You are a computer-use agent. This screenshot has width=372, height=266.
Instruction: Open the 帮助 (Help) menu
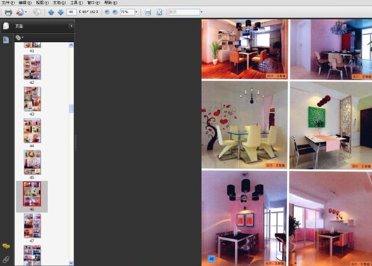coord(111,3)
